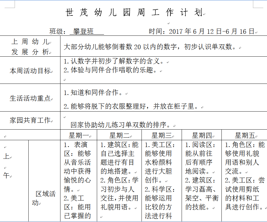Click goal line 体验与同伴合作唱歌的乐趣
The height and width of the screenshot is (222, 267).
111,70
